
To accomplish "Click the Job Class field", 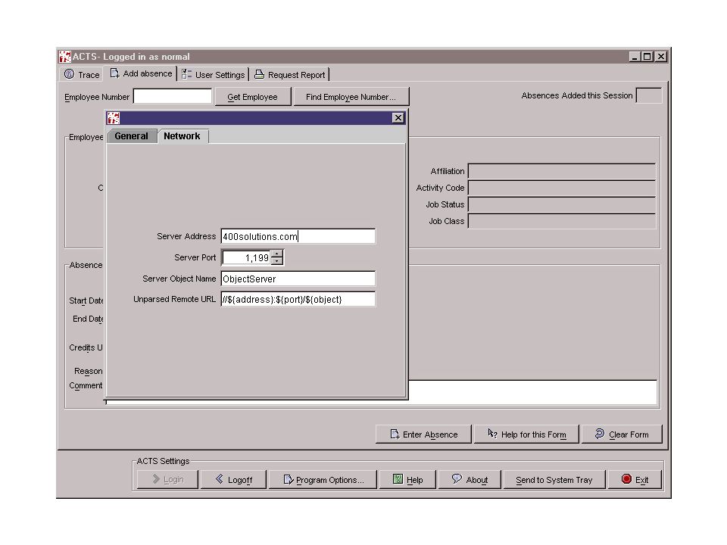I will pyautogui.click(x=562, y=222).
